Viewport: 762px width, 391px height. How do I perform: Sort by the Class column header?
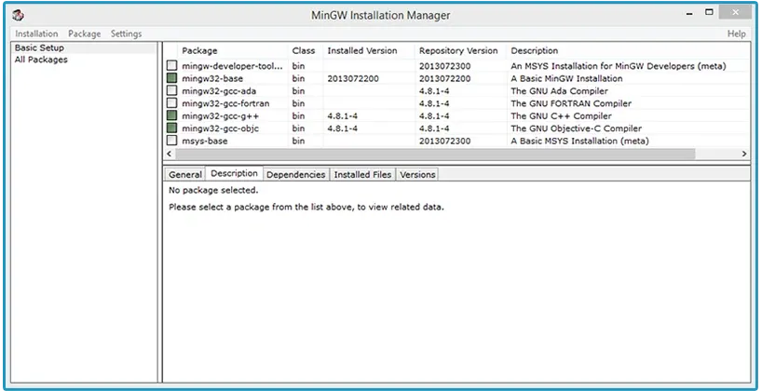pyautogui.click(x=304, y=50)
